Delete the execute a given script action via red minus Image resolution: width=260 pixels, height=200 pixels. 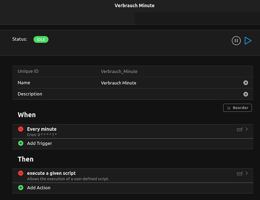click(20, 173)
